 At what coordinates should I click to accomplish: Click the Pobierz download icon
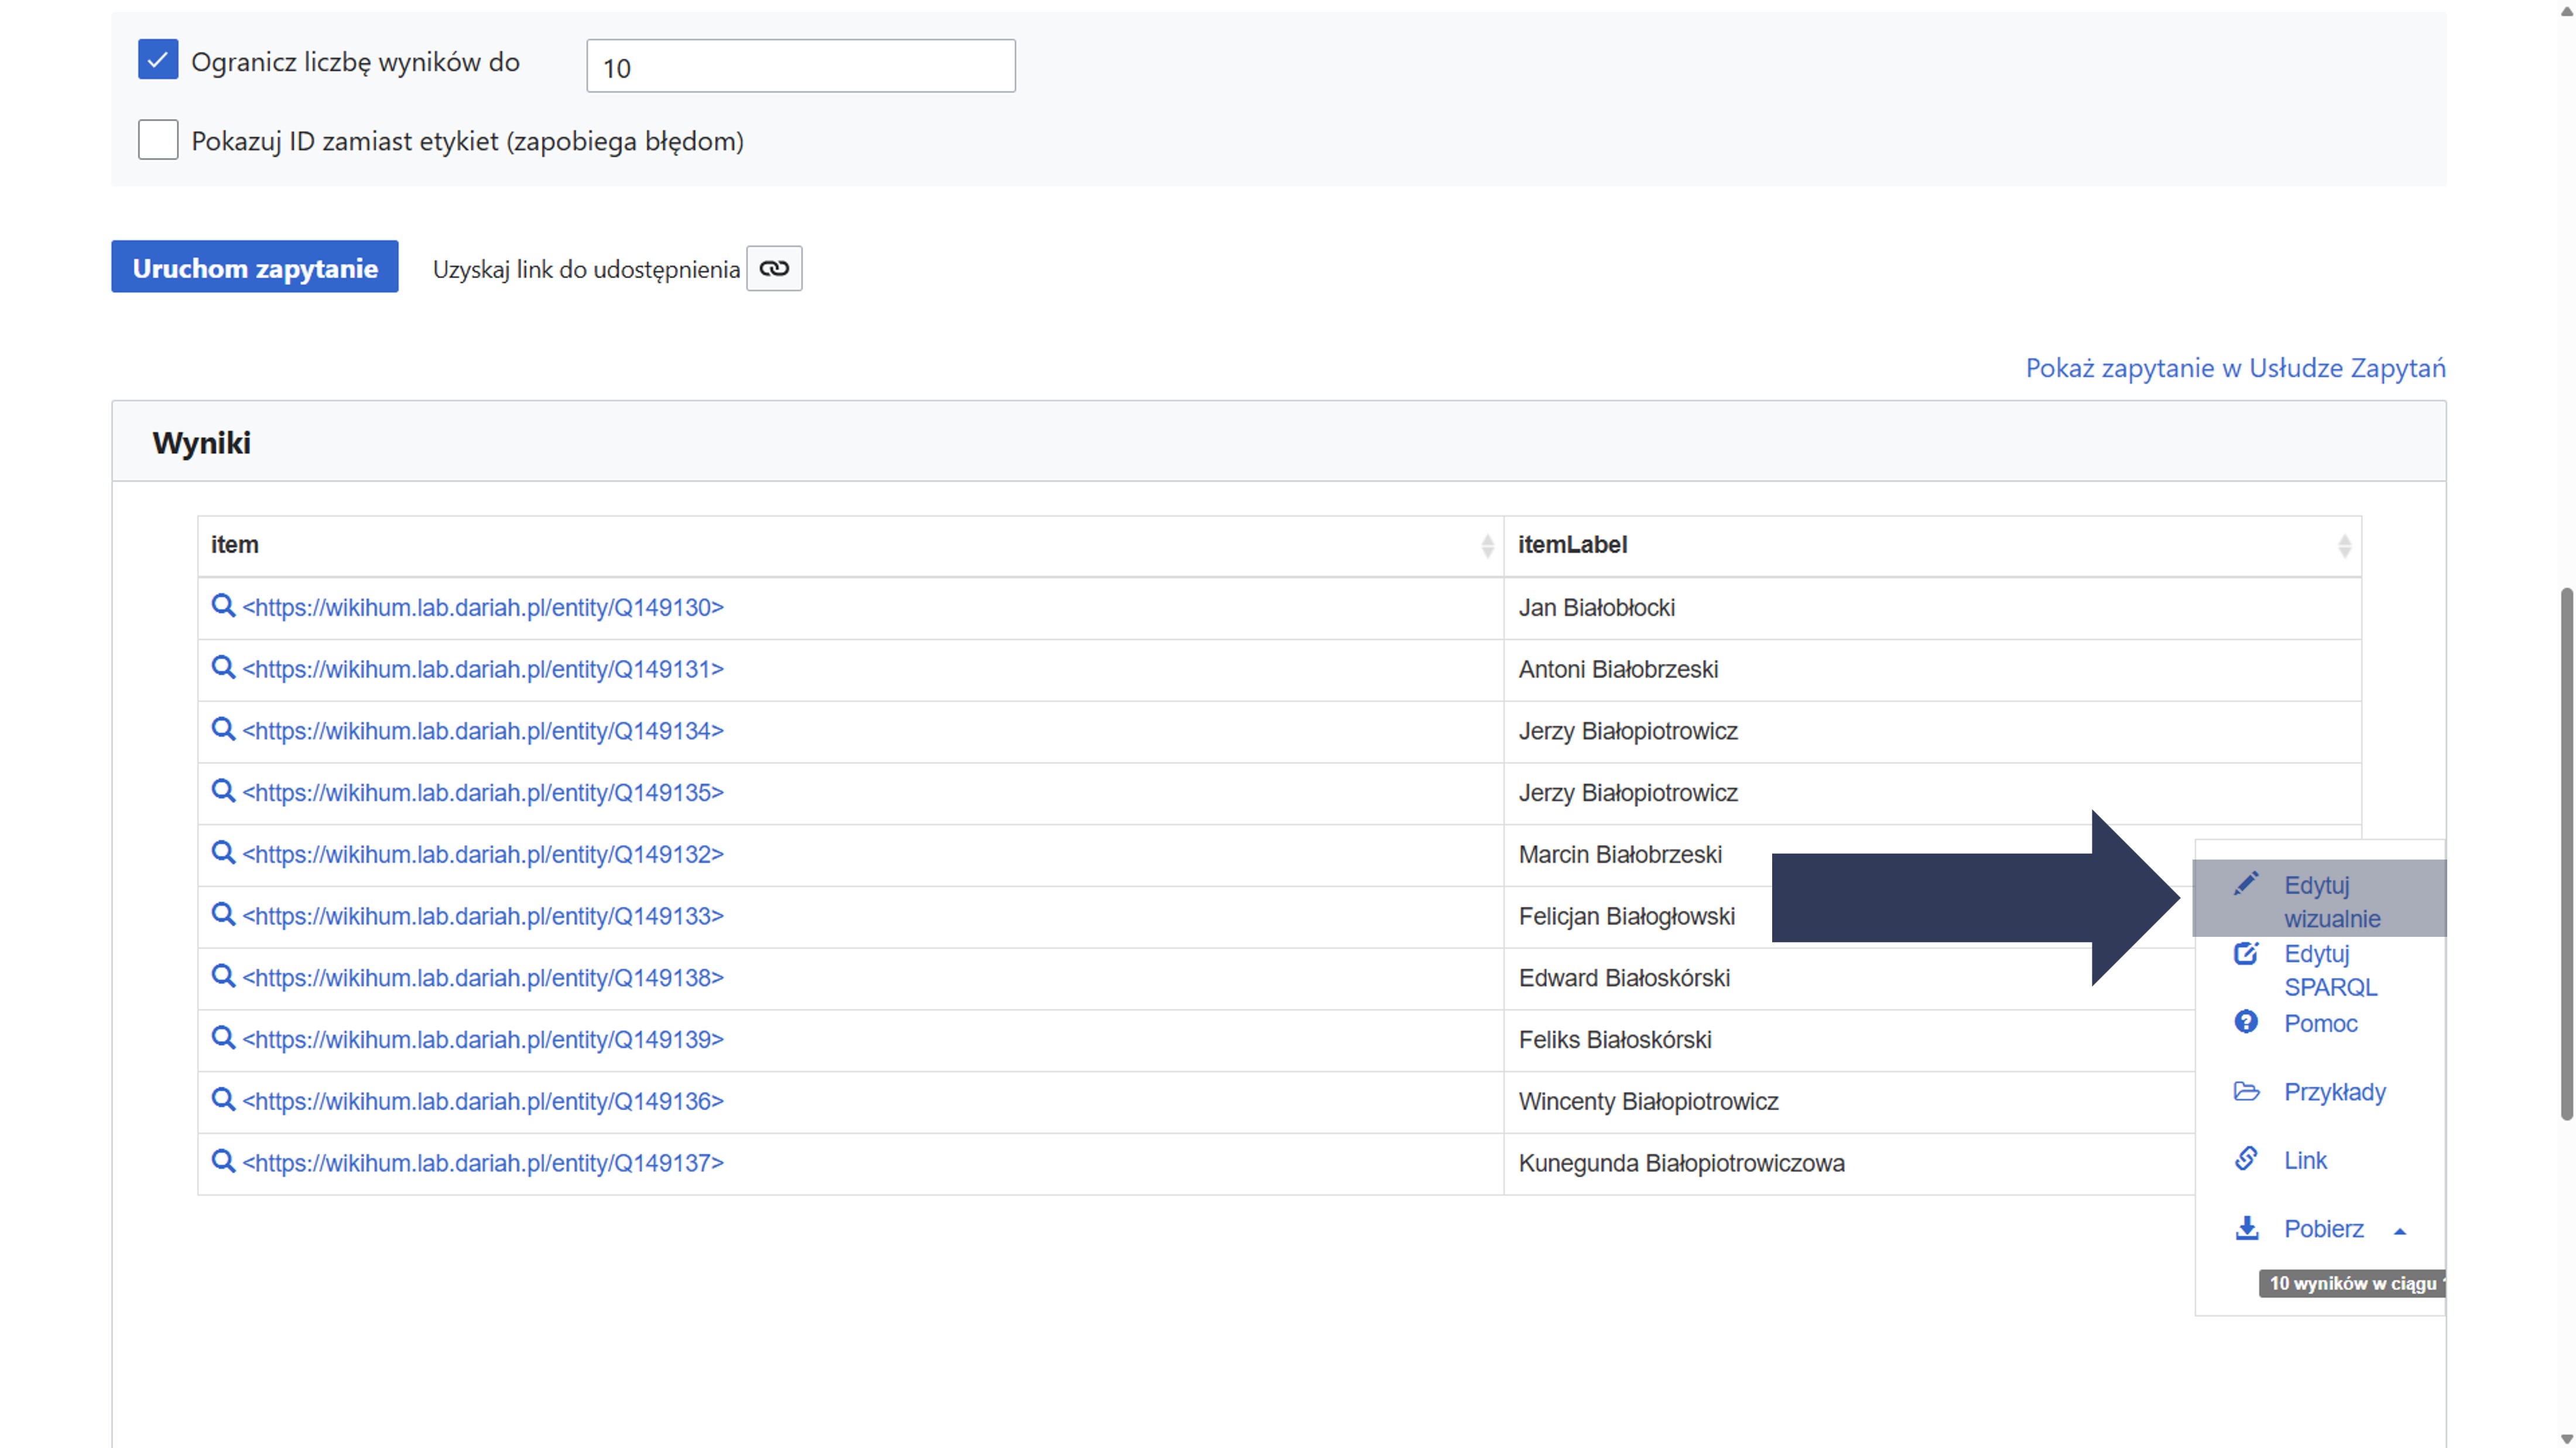coord(2246,1228)
